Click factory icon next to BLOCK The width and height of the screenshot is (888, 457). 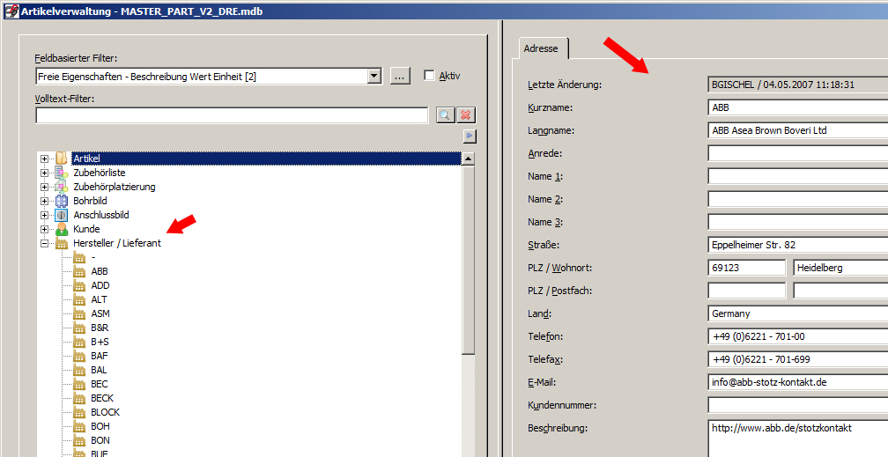click(x=79, y=412)
